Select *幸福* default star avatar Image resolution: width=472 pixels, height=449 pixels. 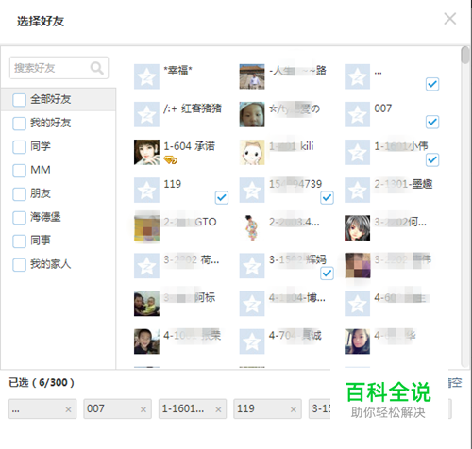146,76
